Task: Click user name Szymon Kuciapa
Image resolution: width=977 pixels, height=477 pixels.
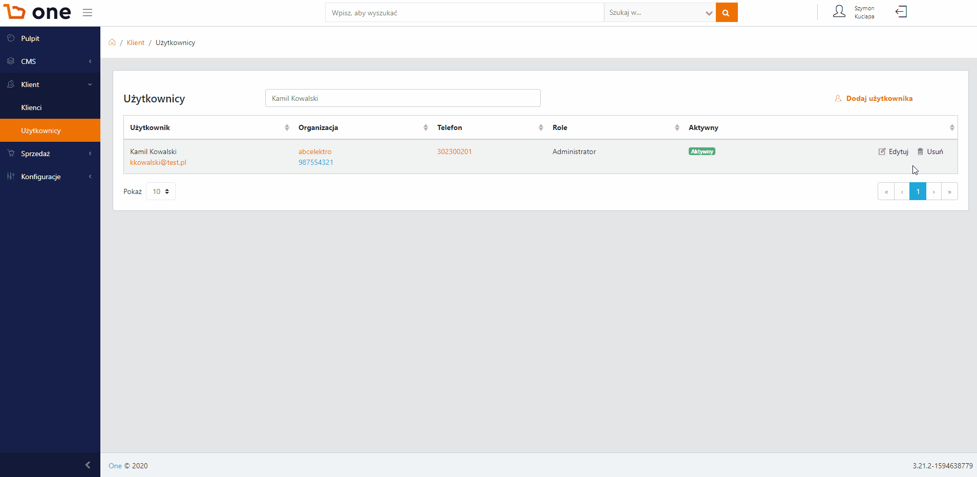Action: tap(864, 12)
